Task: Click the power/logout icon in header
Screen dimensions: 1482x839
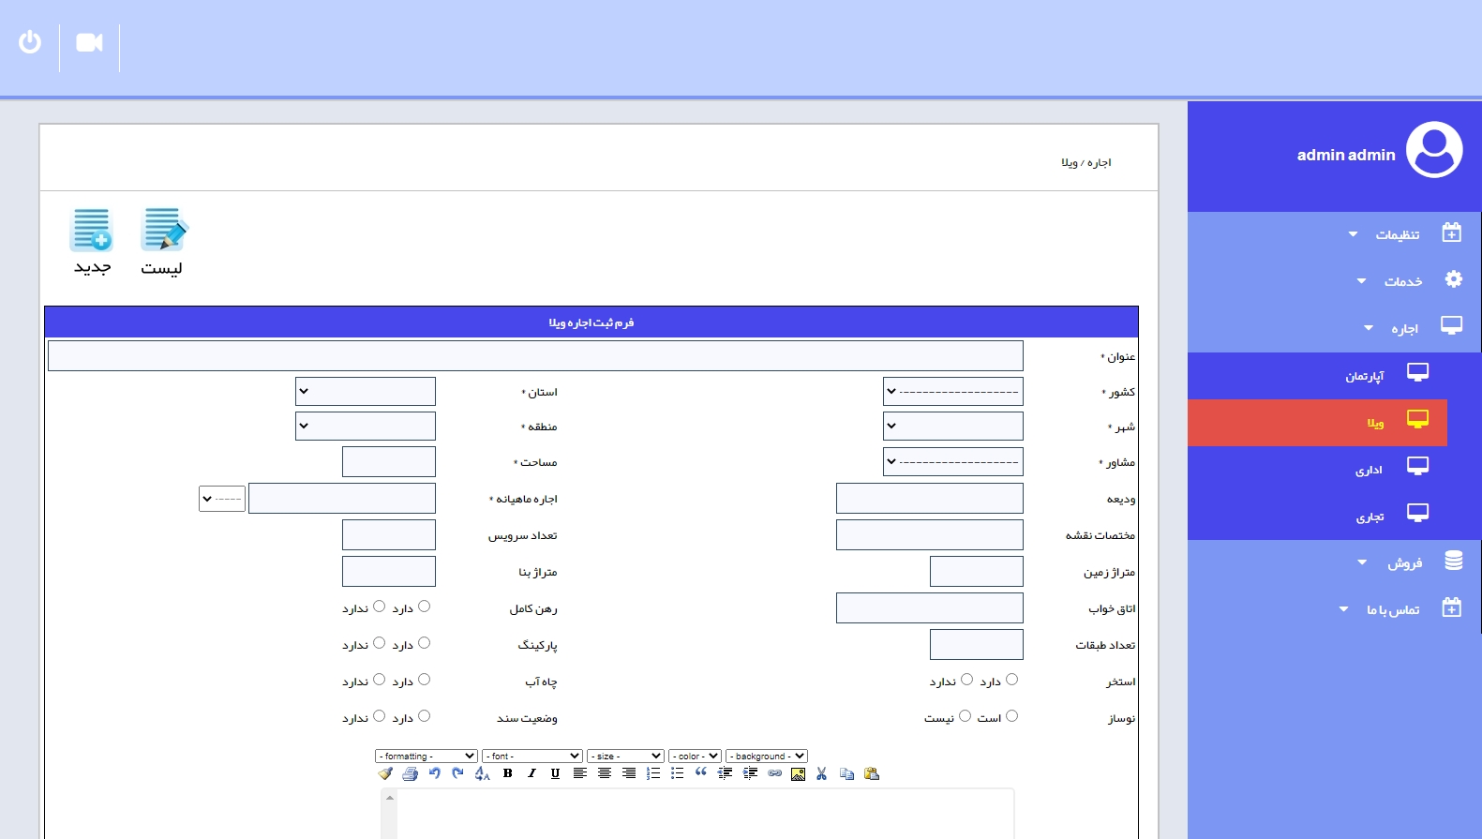Action: click(x=30, y=42)
